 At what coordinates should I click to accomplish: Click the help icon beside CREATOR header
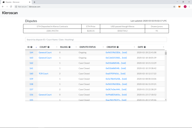[118, 47]
